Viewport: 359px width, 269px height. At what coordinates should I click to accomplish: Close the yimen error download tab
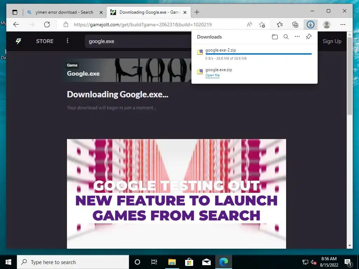pos(101,12)
